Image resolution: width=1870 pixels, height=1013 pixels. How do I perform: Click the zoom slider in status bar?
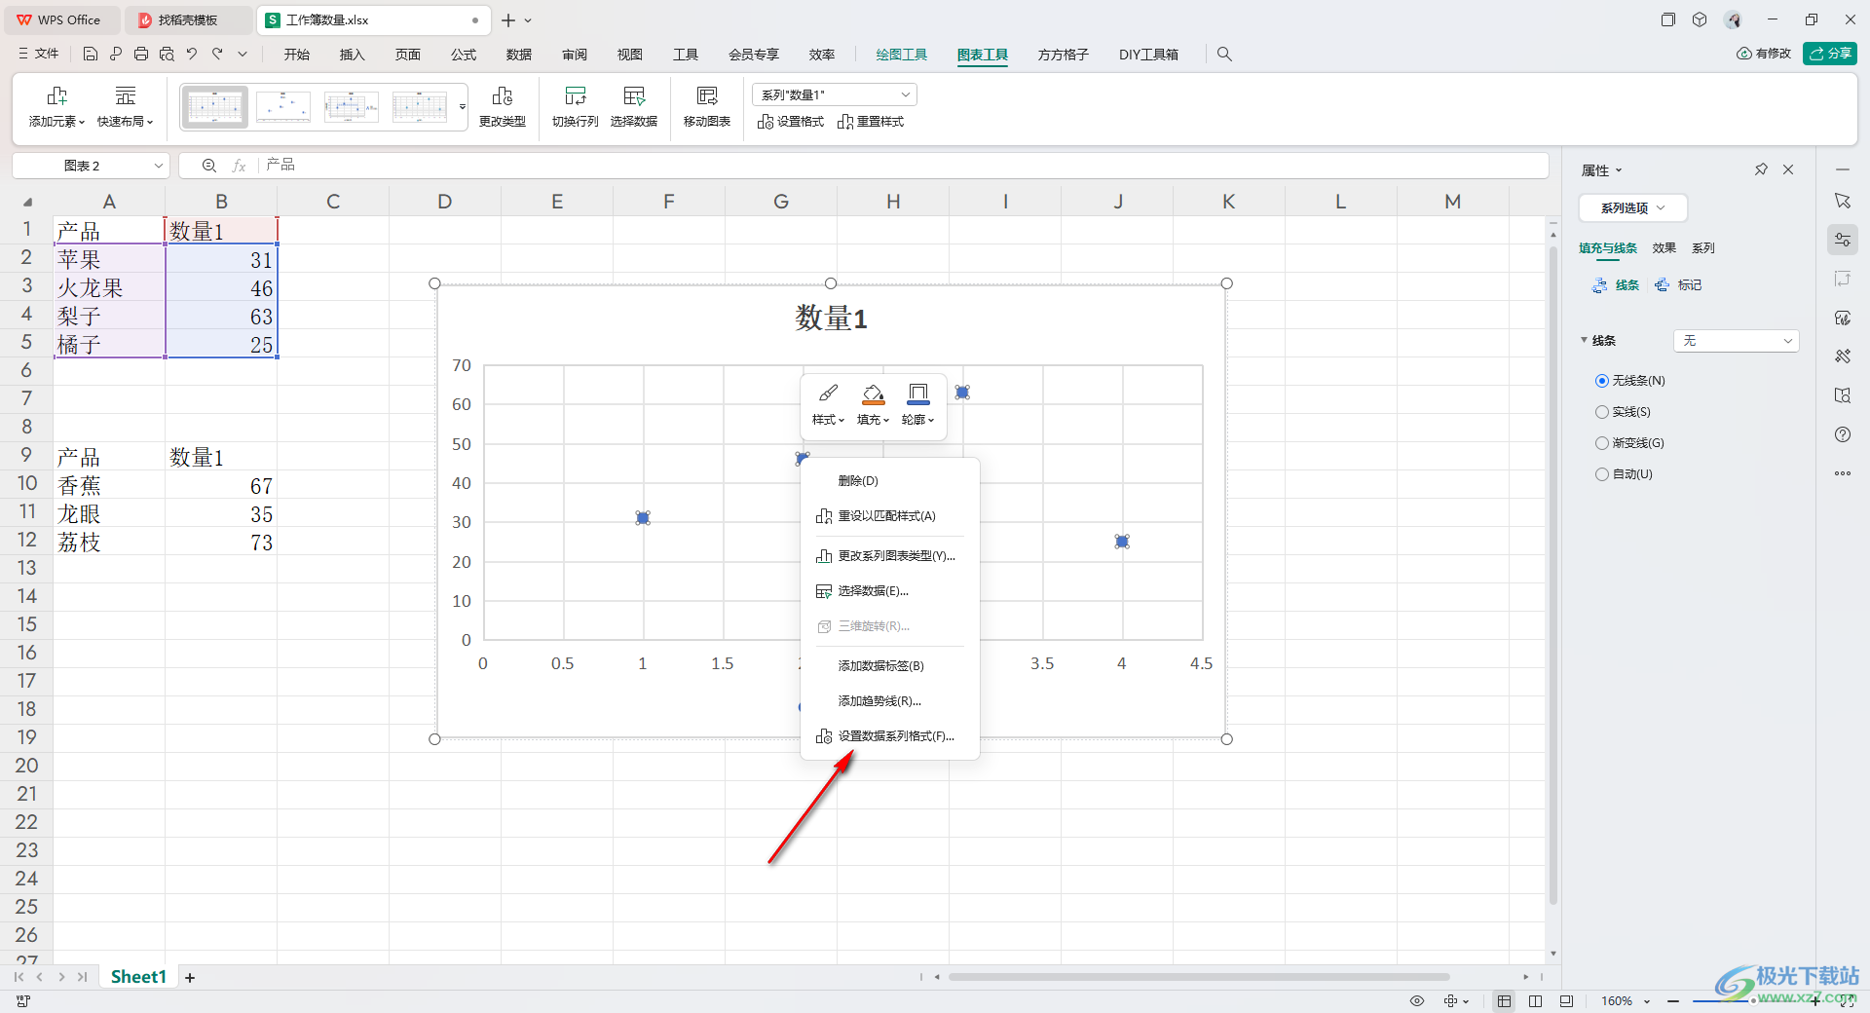pos(1753,1001)
